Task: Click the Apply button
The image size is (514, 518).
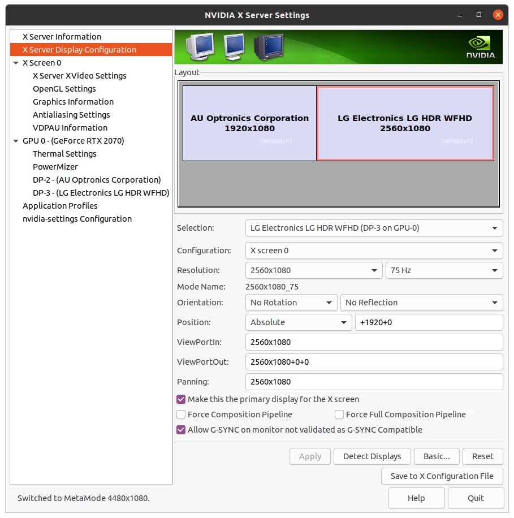Action: click(x=310, y=456)
